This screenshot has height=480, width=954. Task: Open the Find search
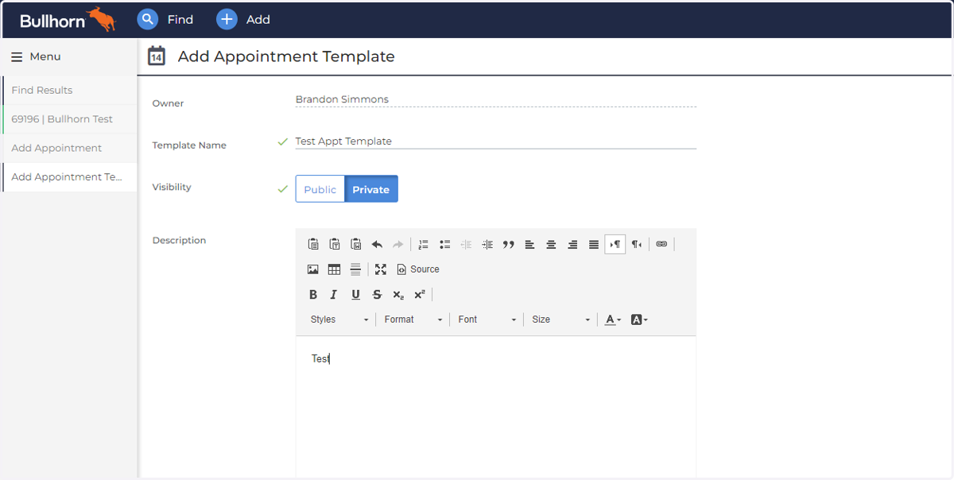165,19
